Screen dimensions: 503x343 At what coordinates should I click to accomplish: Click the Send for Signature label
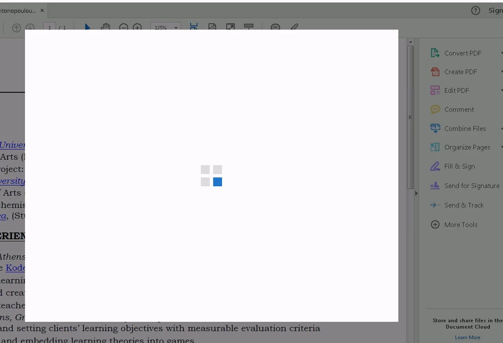pyautogui.click(x=472, y=186)
